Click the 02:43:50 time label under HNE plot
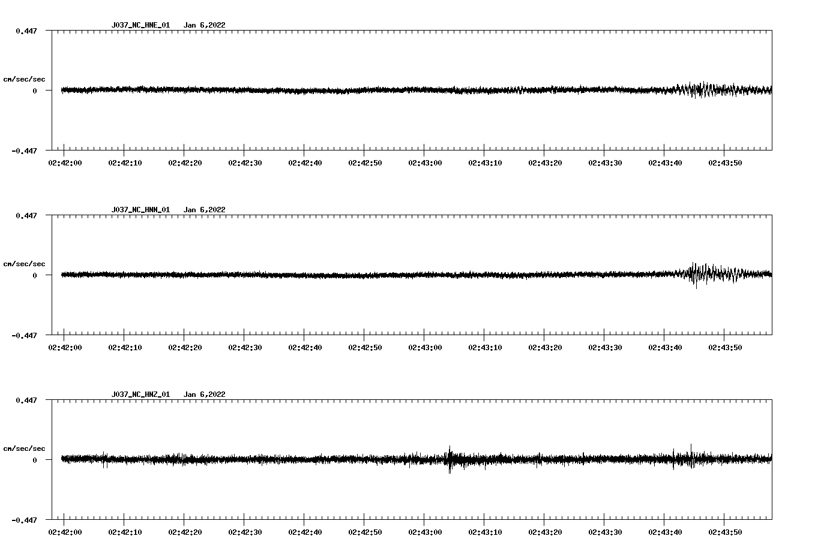This screenshot has width=815, height=554. tap(725, 163)
